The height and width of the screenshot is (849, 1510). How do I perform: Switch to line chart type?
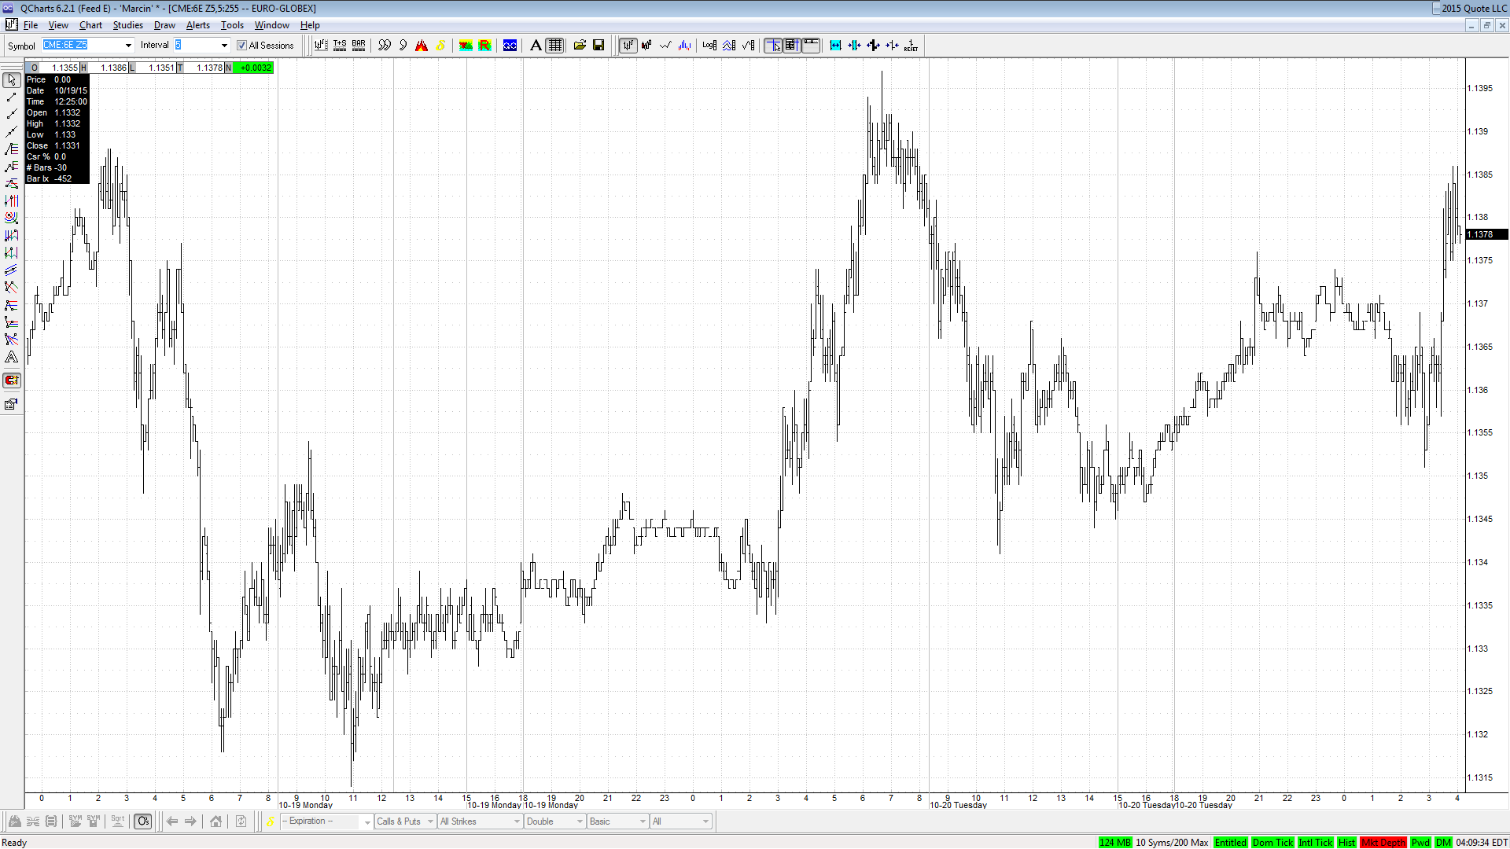[x=665, y=46]
